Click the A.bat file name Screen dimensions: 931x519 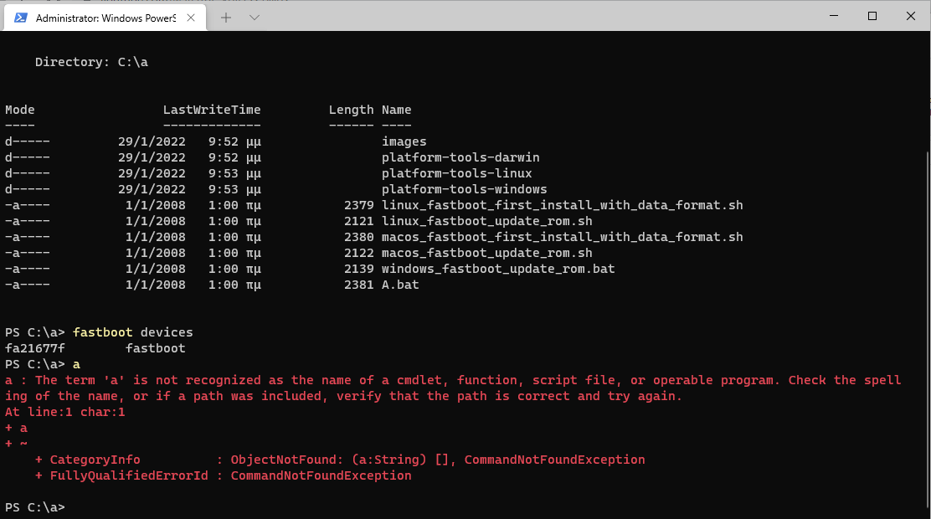[400, 285]
